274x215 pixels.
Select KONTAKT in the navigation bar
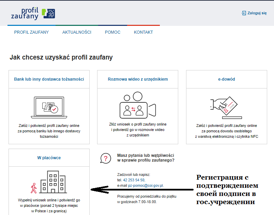click(143, 32)
